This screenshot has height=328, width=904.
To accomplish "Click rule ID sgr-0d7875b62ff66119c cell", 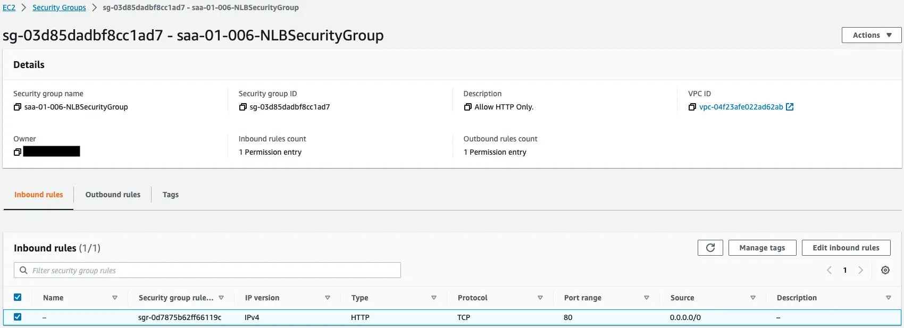I will click(x=180, y=317).
